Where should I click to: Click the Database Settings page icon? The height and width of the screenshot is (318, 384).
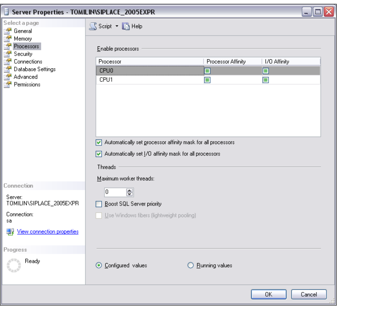[x=8, y=69]
